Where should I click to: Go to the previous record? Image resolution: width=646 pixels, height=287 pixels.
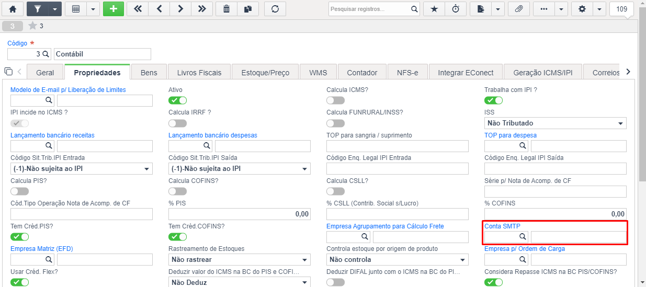tap(159, 9)
